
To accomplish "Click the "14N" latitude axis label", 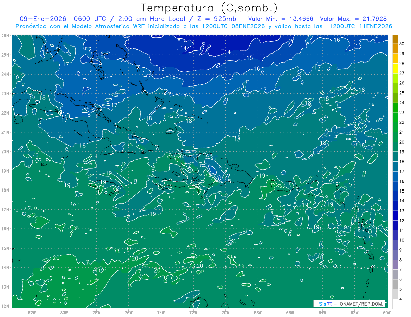I will click(5, 267).
